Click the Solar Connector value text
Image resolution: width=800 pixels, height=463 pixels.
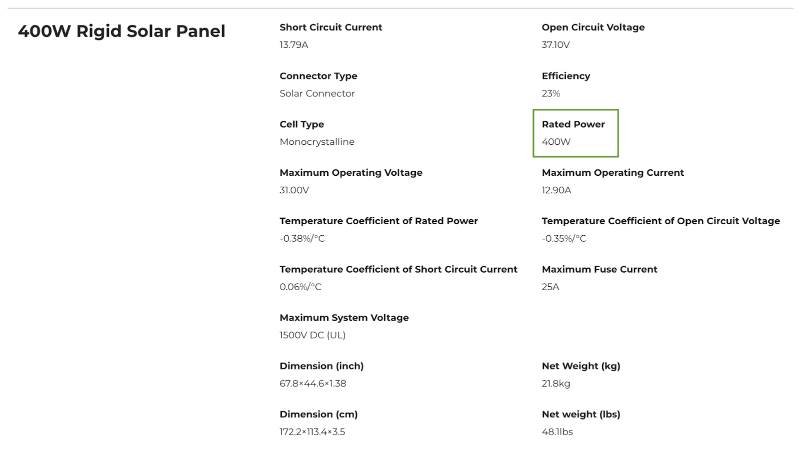(317, 93)
